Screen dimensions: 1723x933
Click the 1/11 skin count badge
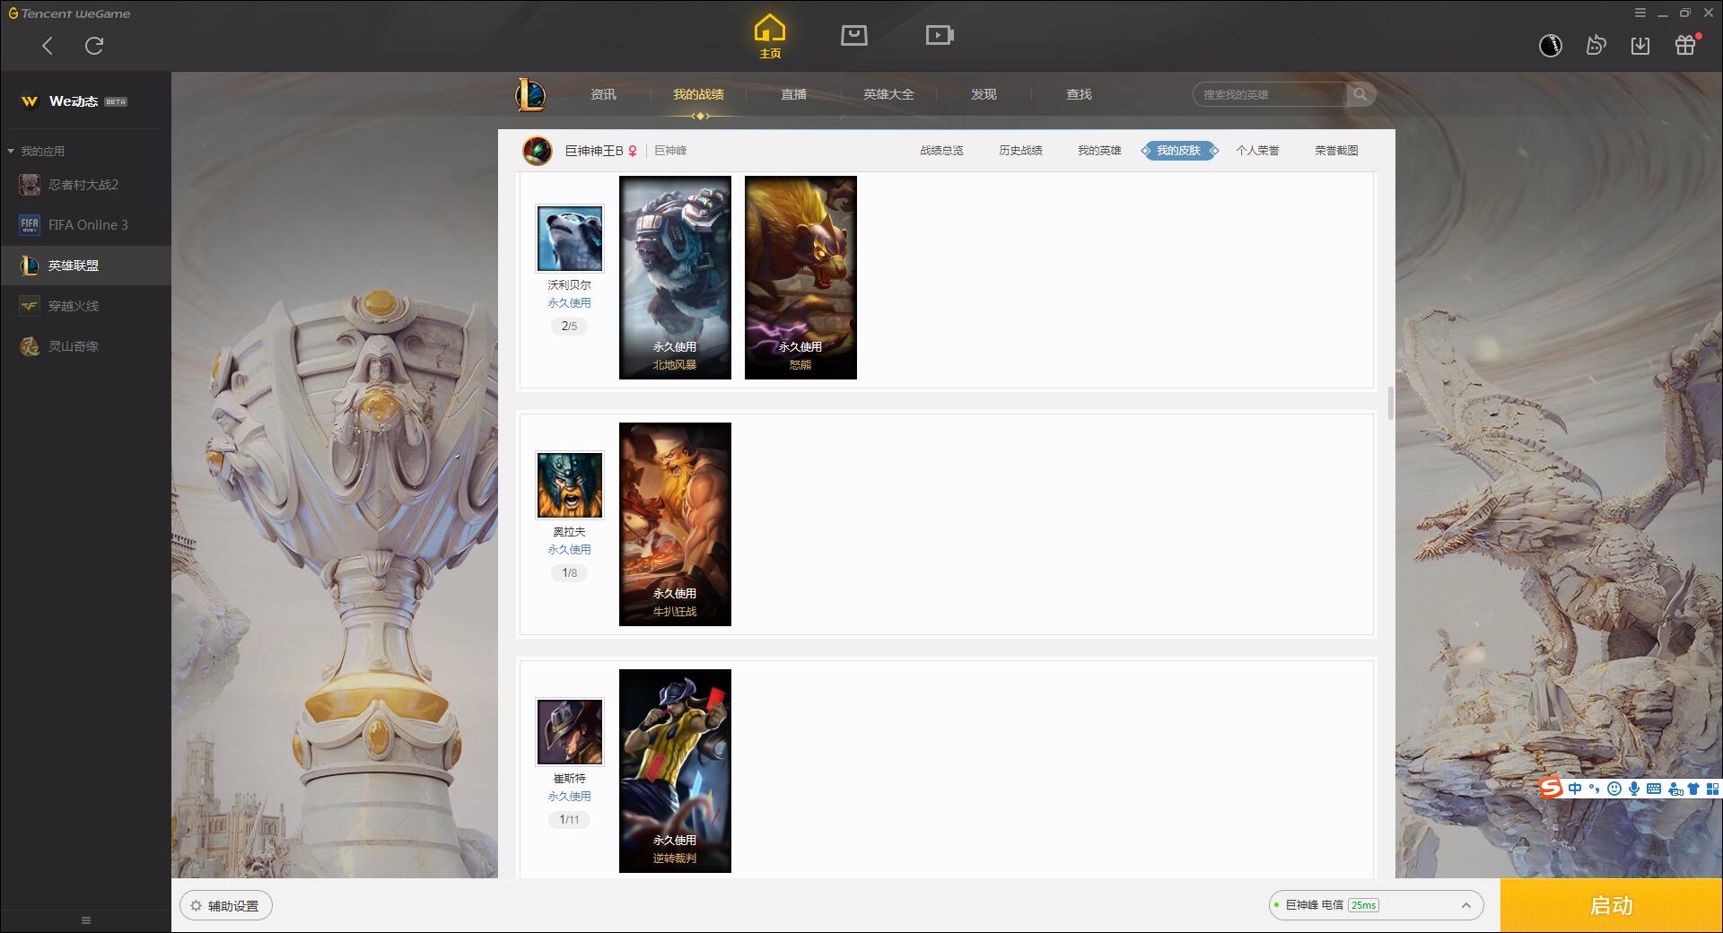point(570,819)
